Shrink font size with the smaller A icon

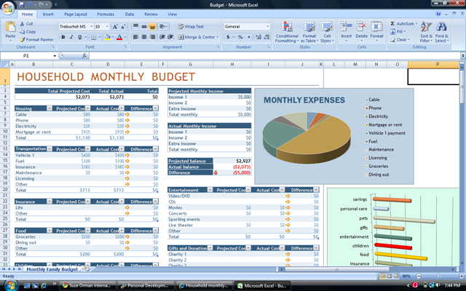(123, 27)
